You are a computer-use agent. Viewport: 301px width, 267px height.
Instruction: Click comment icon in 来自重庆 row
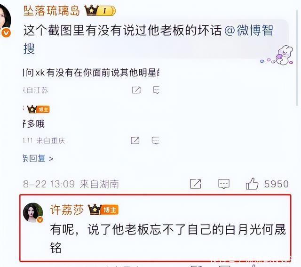point(156,140)
